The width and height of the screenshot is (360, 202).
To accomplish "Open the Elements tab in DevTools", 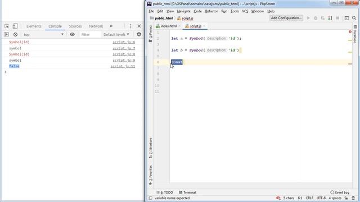I will click(34, 26).
